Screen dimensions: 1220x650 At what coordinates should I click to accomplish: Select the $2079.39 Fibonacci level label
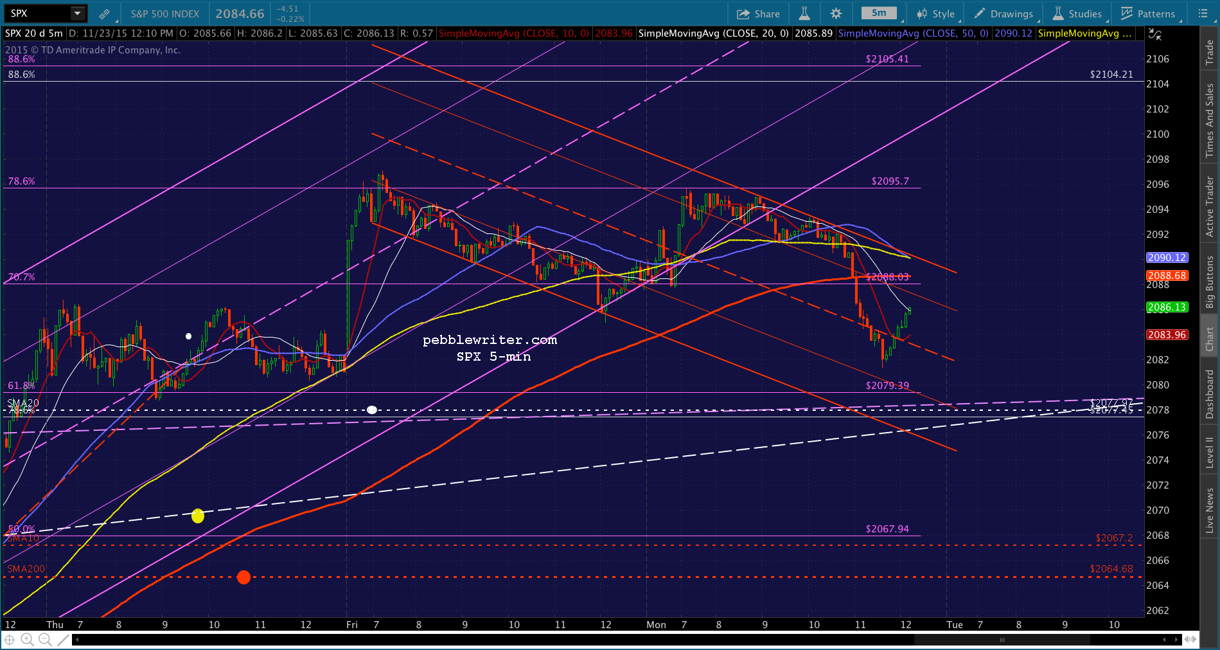(887, 386)
